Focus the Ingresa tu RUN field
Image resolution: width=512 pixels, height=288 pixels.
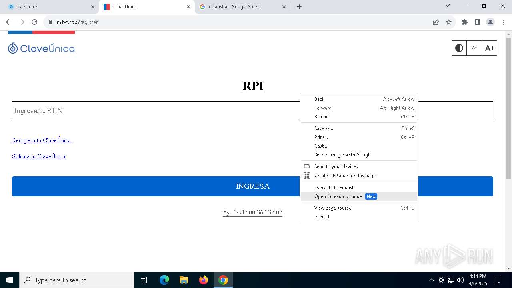[252, 111]
